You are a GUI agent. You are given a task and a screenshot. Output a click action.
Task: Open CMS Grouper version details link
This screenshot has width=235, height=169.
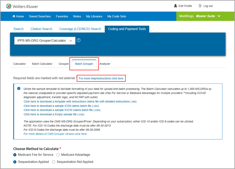tap(55, 134)
